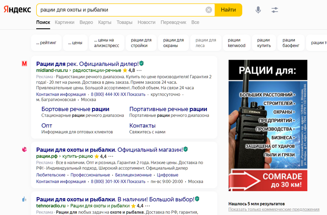Screen dimensions: 327x215
Task: Click the 4,4 star icon on рации.рф
Action: tap(96, 156)
